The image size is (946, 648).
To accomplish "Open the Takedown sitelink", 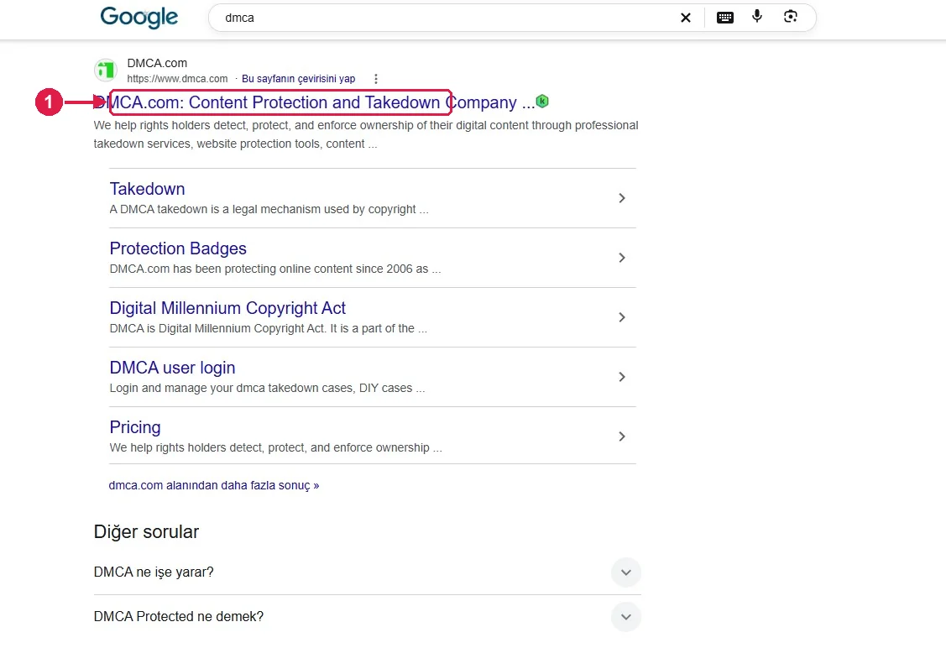I will [147, 189].
